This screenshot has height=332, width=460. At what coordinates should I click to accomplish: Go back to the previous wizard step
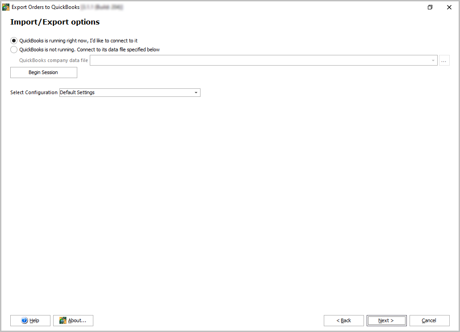click(344, 320)
